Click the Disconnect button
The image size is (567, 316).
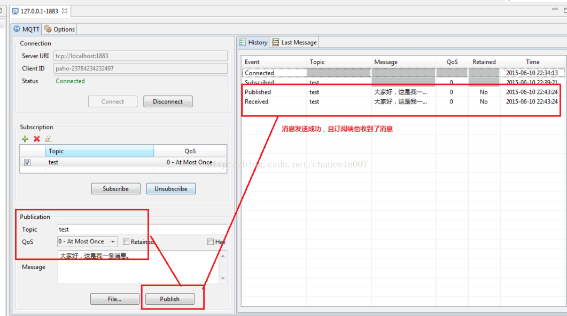point(168,101)
